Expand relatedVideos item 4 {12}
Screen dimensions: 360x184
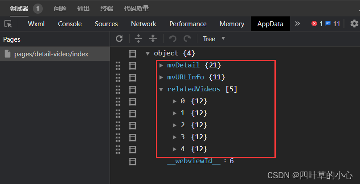[x=175, y=149]
